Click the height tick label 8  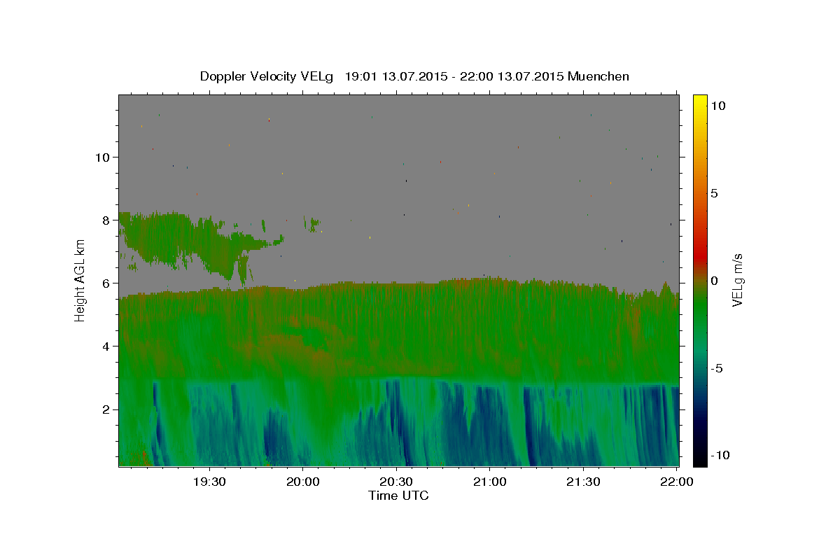[106, 220]
